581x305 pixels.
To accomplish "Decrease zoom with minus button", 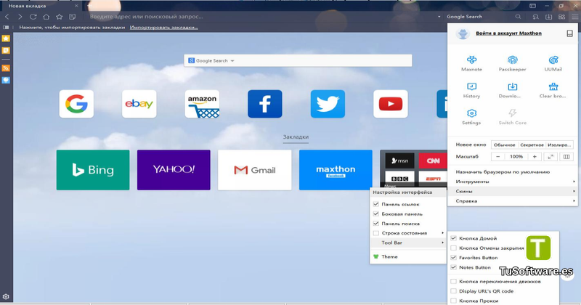I will [498, 157].
